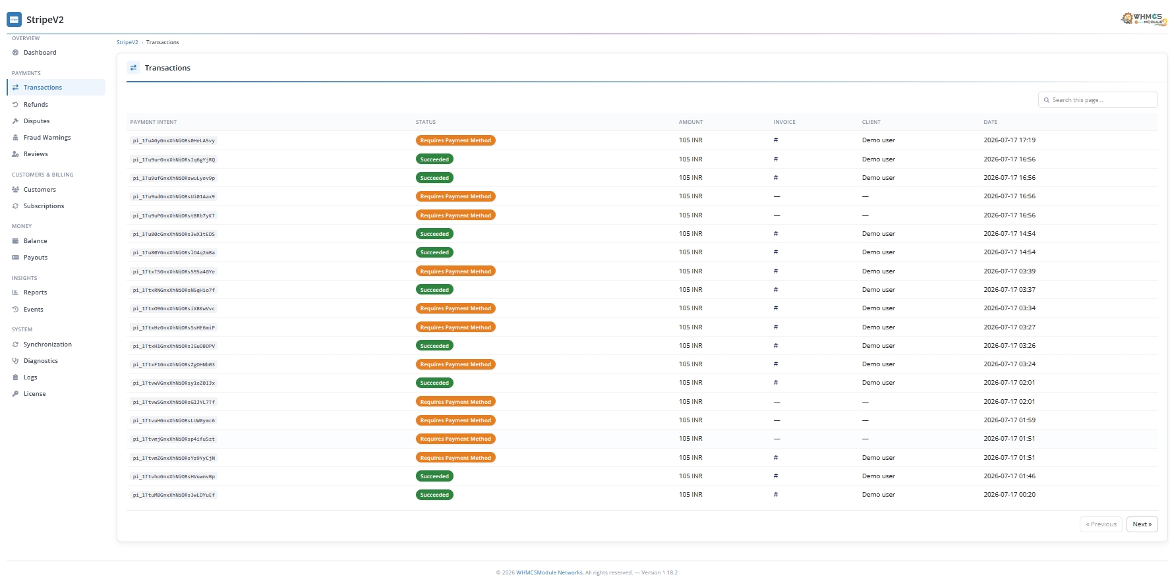Select payment intent pi_1TtuMBGnxXhNiORs3wLDYuEf

click(174, 495)
